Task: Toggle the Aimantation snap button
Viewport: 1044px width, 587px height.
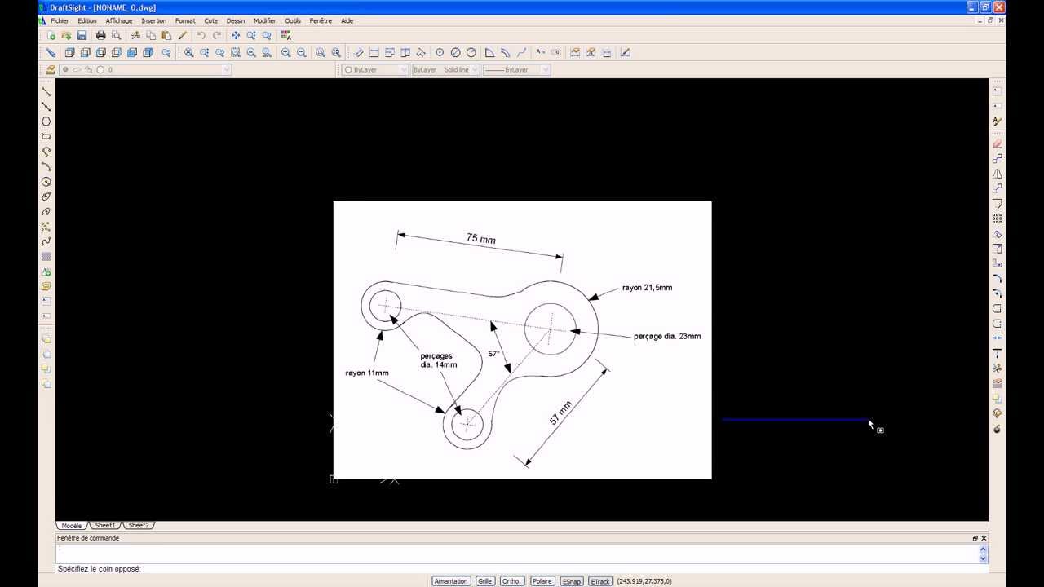Action: [x=451, y=581]
